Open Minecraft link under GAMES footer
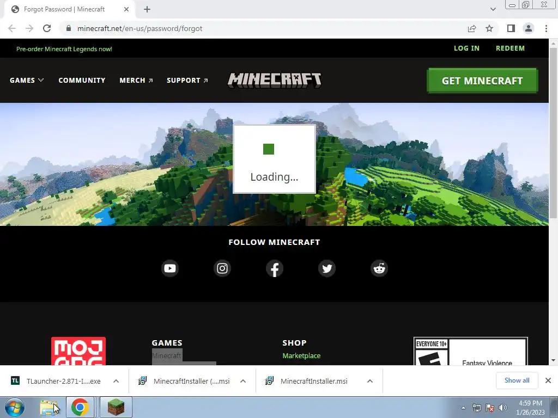 click(x=167, y=356)
